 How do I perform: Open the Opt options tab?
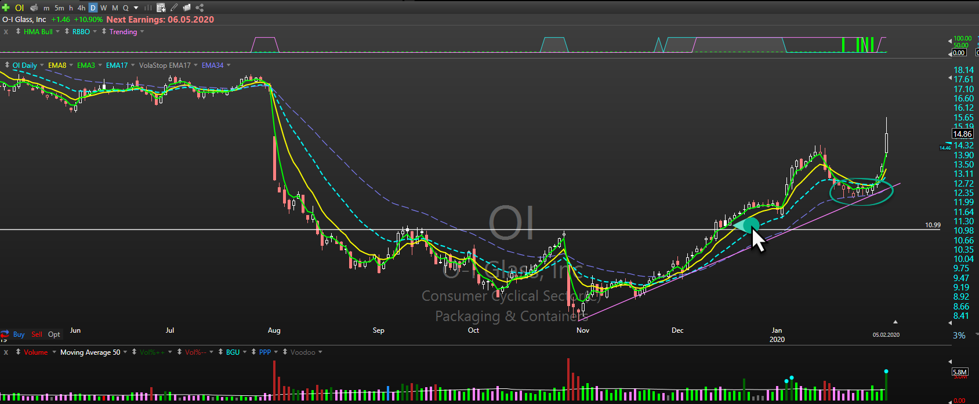click(54, 334)
